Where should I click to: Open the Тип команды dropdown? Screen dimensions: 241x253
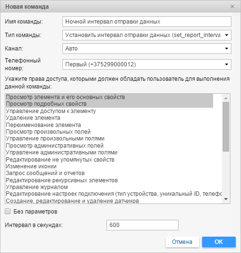pos(147,35)
